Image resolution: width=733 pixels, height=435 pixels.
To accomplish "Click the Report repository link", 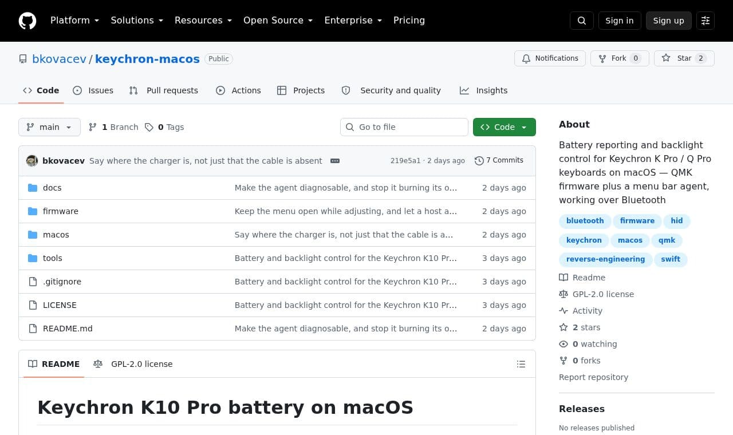I will (593, 377).
